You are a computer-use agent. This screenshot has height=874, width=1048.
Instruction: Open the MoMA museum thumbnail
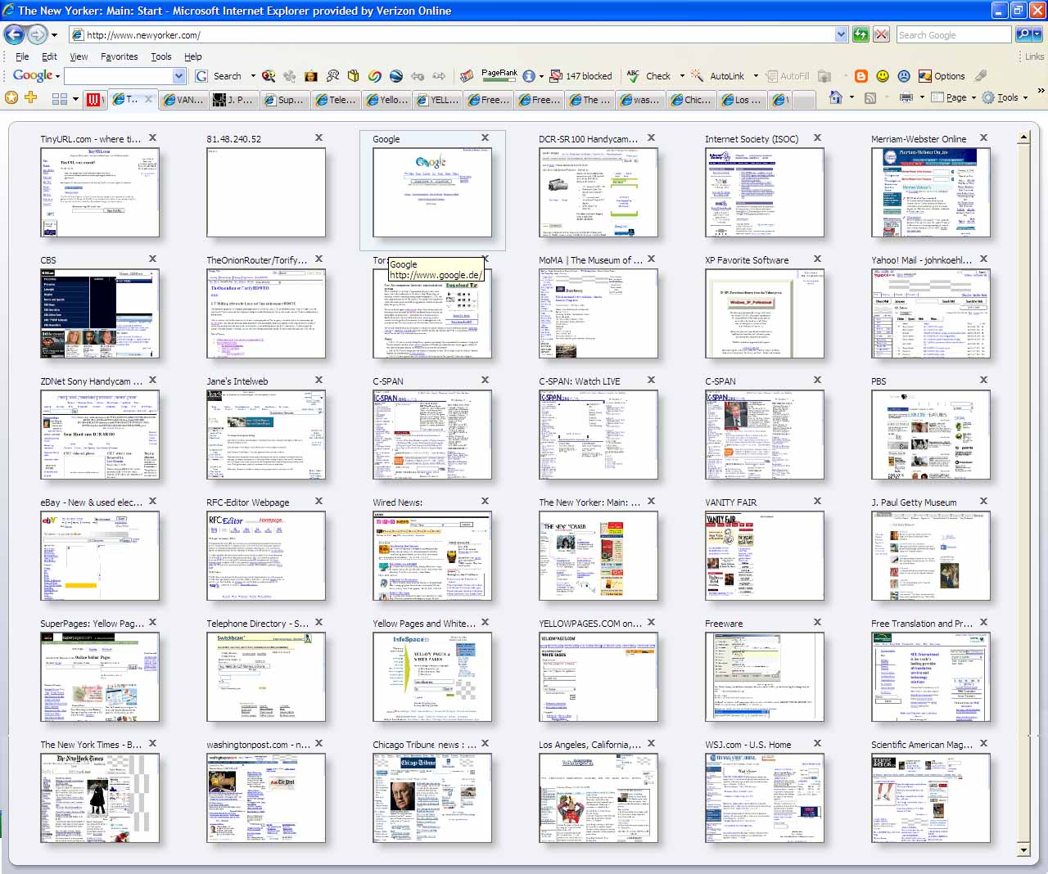[599, 313]
